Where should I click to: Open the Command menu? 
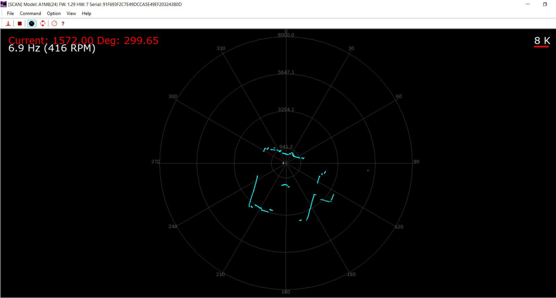click(x=30, y=13)
